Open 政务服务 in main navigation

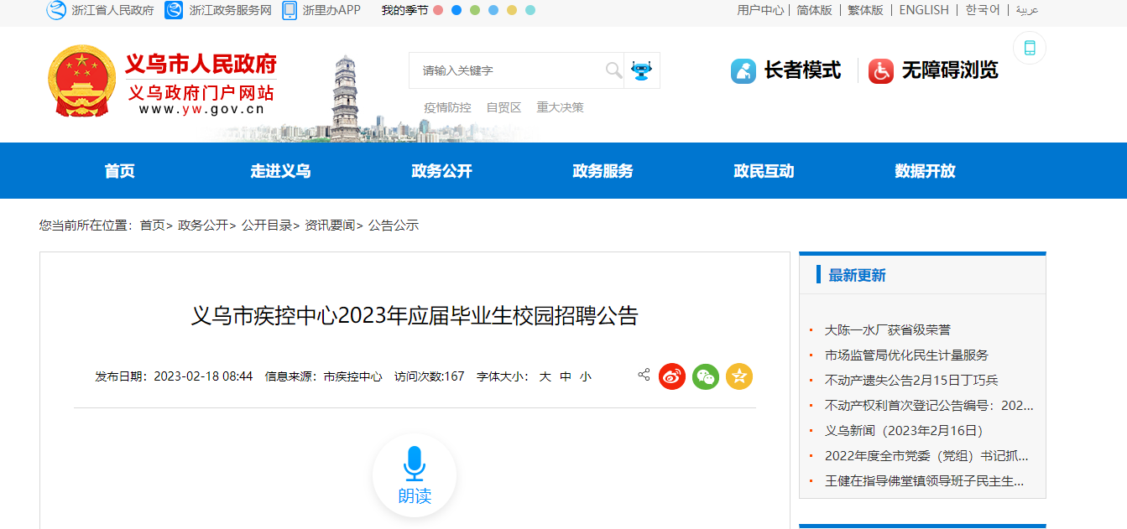603,171
